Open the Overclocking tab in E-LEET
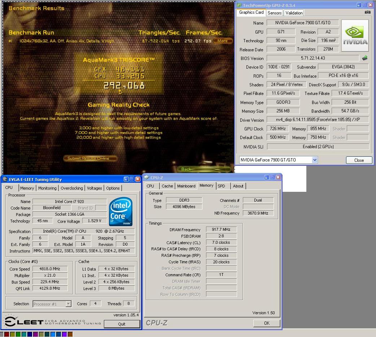376x337 pixels. [x=72, y=188]
